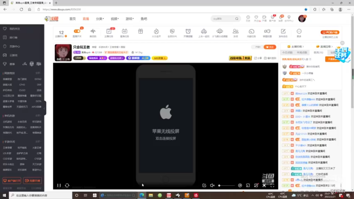Open the publish post 发布动态 icon
This screenshot has width=354, height=199.
click(283, 32)
